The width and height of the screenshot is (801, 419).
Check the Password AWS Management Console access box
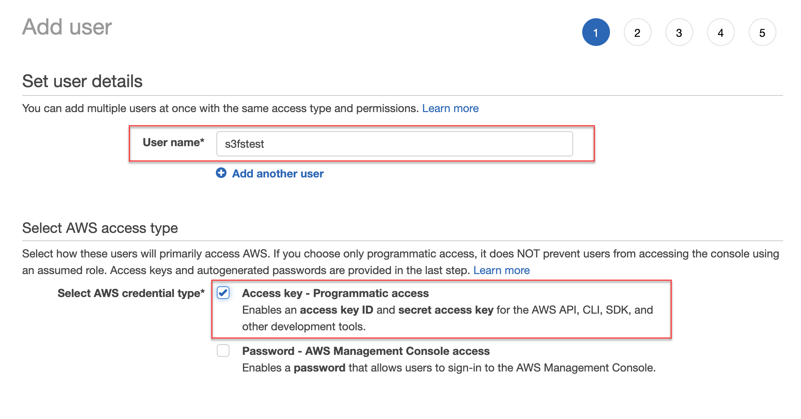click(223, 350)
